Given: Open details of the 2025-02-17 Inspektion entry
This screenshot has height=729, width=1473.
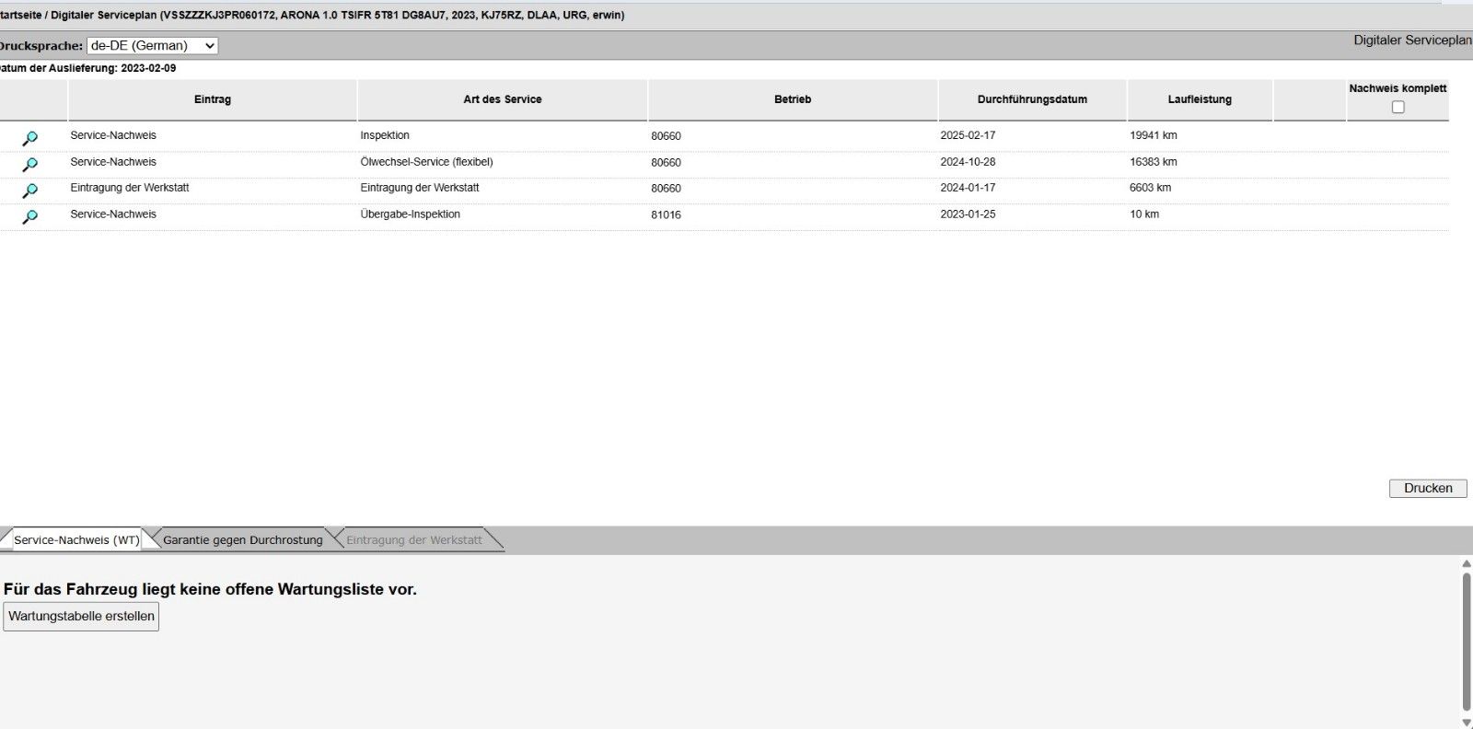Looking at the screenshot, I should pos(29,138).
